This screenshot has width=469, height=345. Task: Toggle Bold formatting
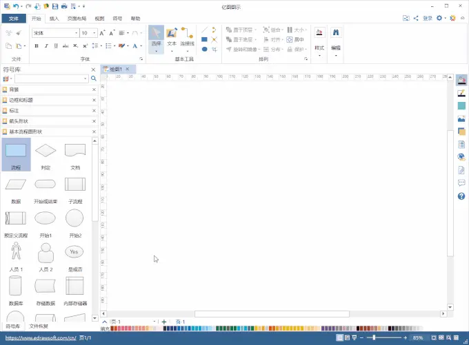[x=37, y=45]
